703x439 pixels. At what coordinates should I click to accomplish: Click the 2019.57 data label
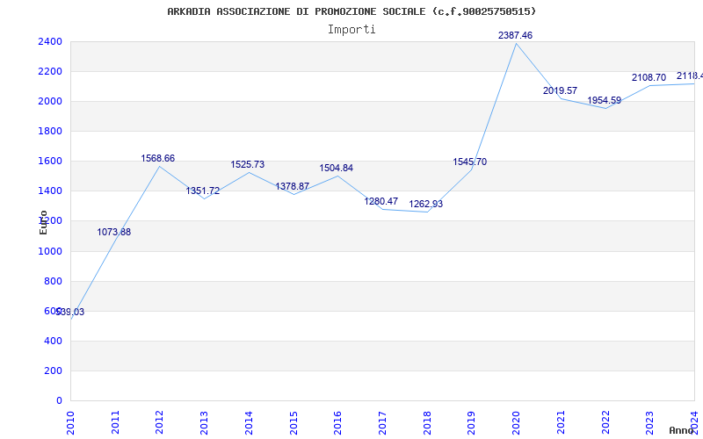click(x=560, y=91)
